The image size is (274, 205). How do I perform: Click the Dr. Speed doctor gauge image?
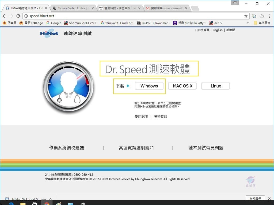68,86
